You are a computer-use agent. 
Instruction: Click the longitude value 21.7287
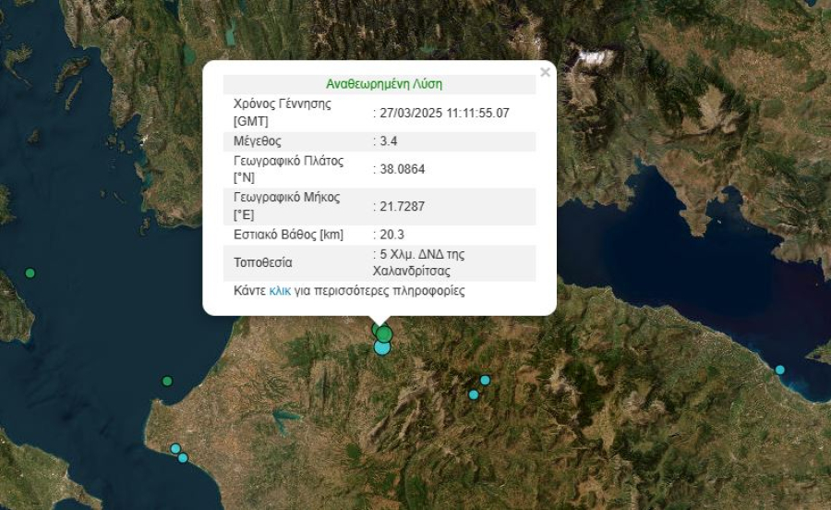tap(402, 206)
